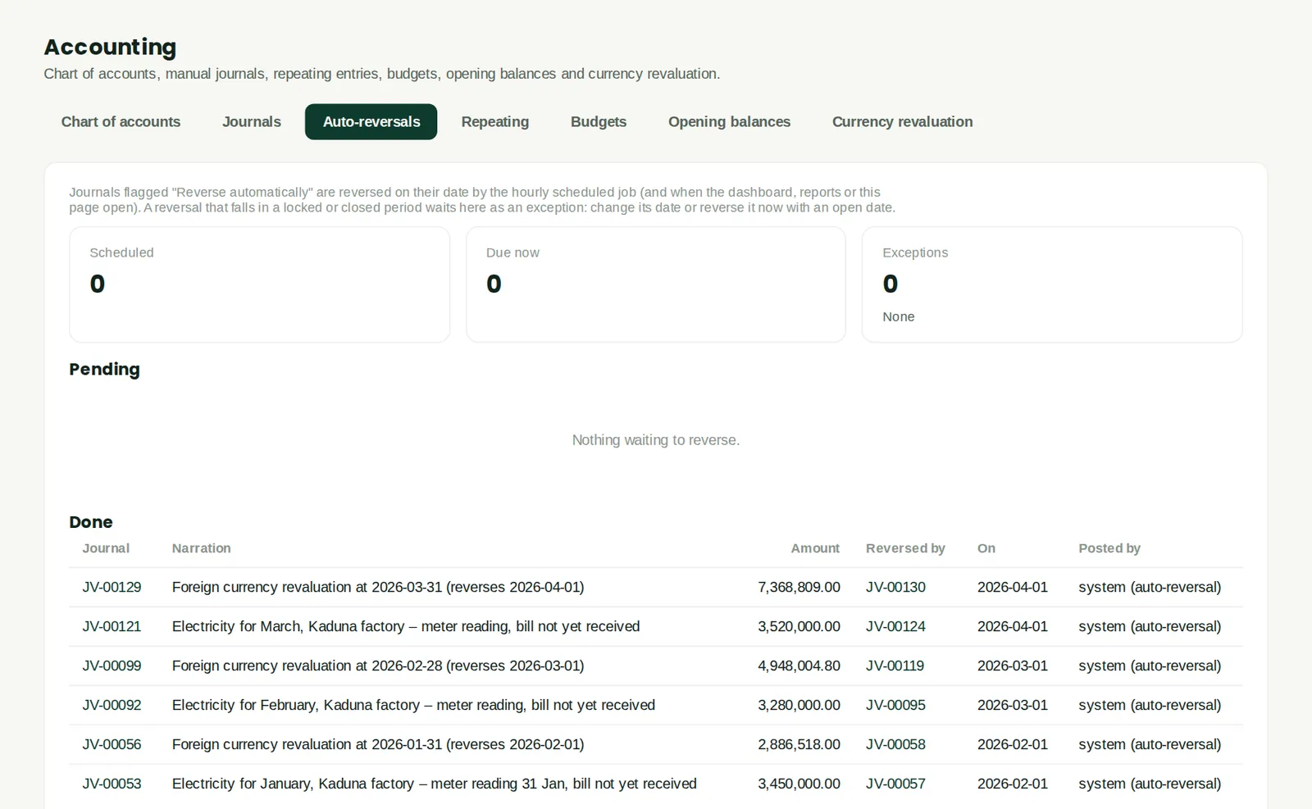Open journal JV-00121 link
This screenshot has width=1312, height=809.
tap(112, 627)
